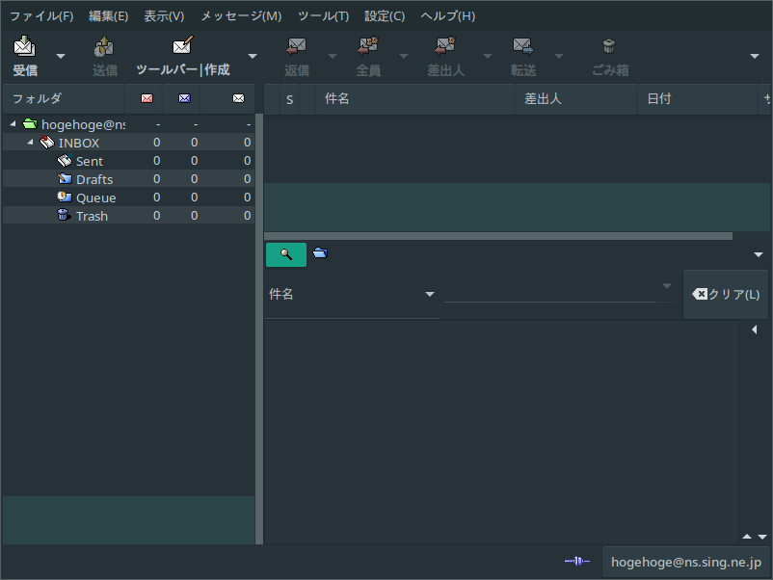Collapse the INBOX folder tree node
This screenshot has width=773, height=580.
[x=31, y=143]
